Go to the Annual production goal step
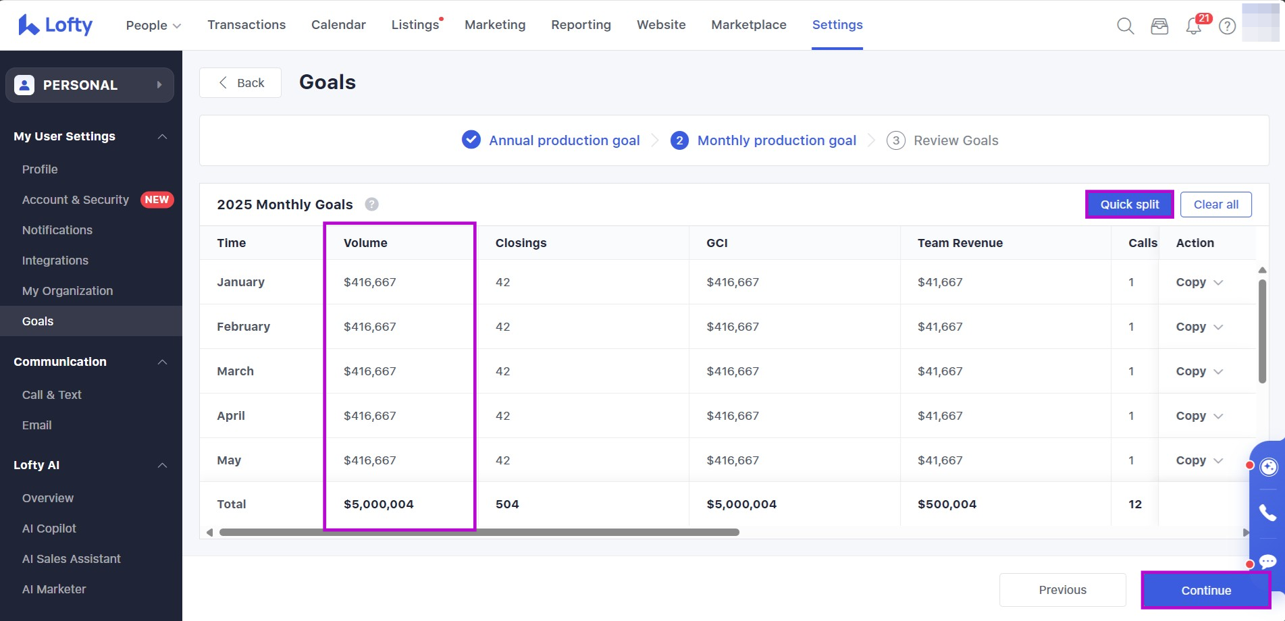 pos(563,140)
